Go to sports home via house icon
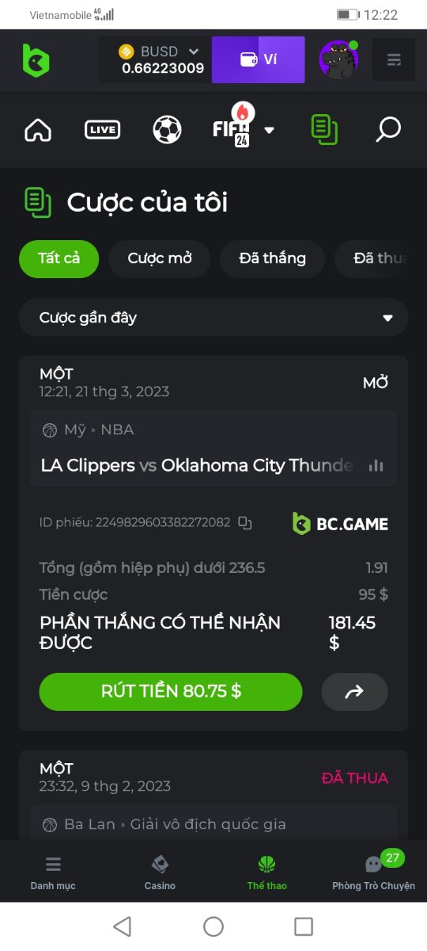 tap(38, 129)
